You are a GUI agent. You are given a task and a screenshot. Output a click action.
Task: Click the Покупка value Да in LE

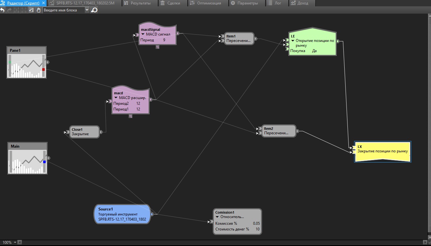[x=314, y=51]
